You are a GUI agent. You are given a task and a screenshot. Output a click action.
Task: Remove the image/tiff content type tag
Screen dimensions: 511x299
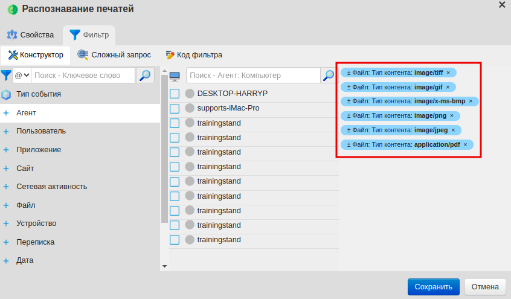coord(448,72)
